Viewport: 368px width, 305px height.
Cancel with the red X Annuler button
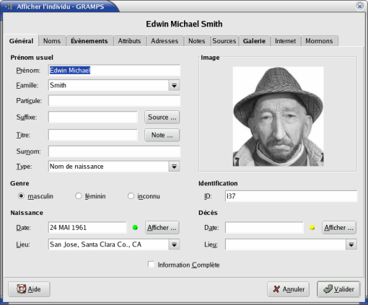point(288,289)
